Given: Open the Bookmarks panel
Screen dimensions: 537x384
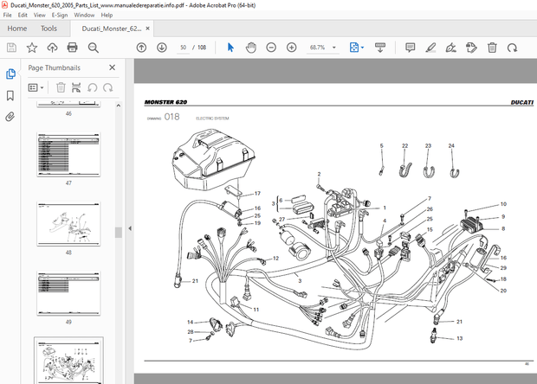Looking at the screenshot, I should [10, 95].
